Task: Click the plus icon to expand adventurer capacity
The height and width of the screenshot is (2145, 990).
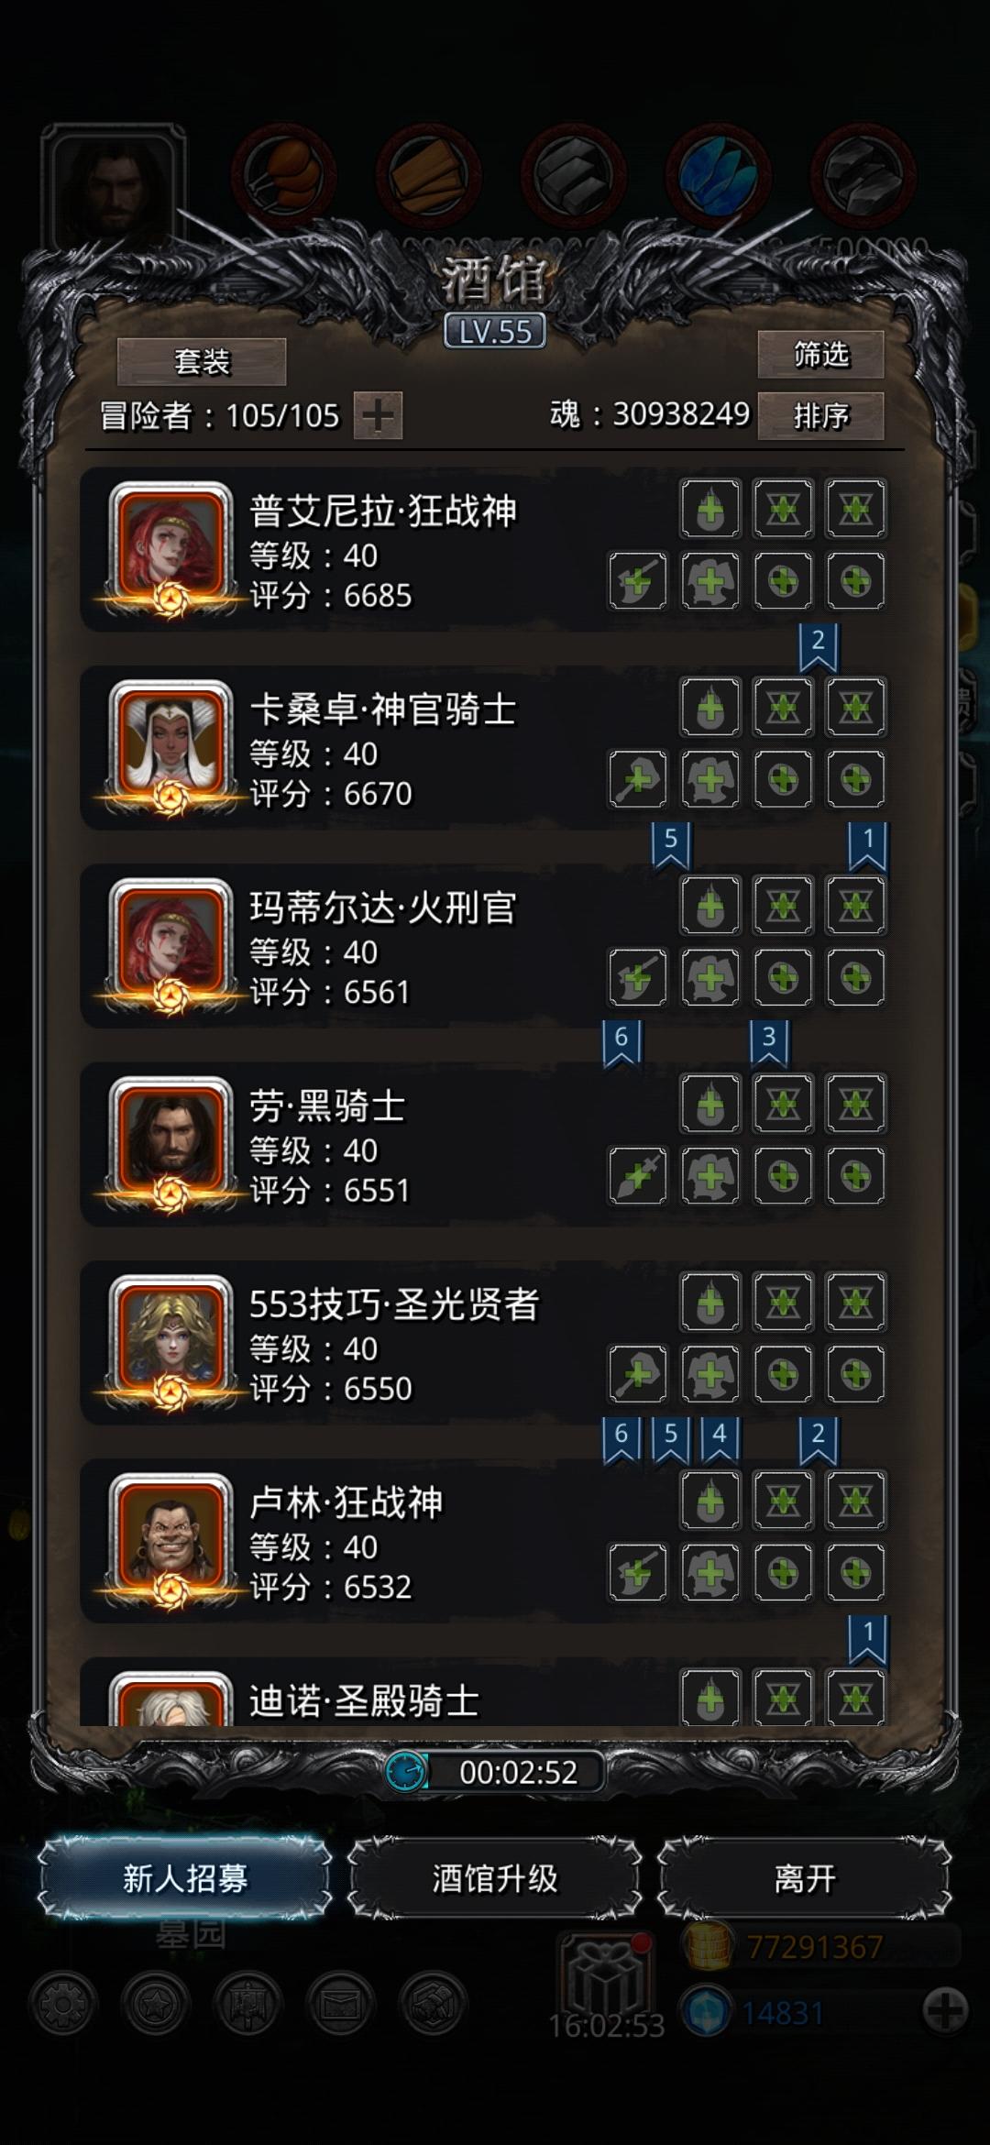Action: [378, 416]
